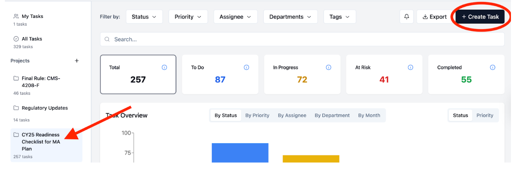515x172 pixels.
Task: Select the At Risk 41 card
Action: coord(384,74)
